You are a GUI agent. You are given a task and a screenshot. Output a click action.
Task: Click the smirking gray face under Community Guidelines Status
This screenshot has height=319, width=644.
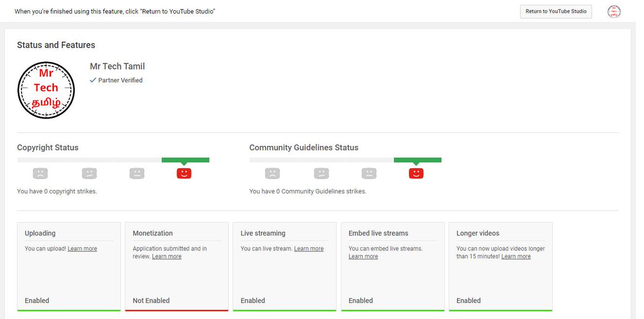tap(321, 173)
